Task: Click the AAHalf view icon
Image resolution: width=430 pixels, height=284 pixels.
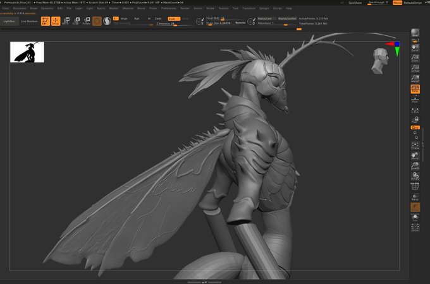Action: [415, 79]
